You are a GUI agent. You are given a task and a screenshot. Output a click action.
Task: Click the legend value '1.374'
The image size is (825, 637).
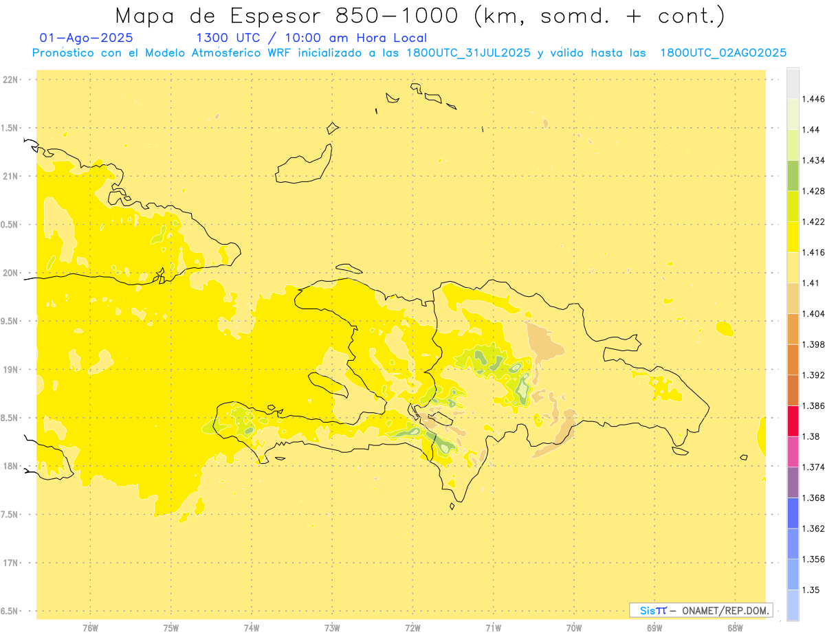(x=814, y=467)
